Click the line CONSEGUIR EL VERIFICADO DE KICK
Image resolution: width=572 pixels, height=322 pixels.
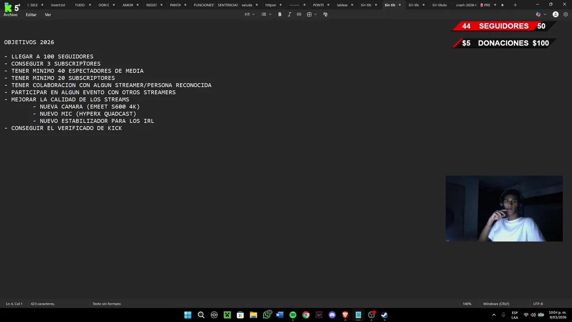point(67,128)
